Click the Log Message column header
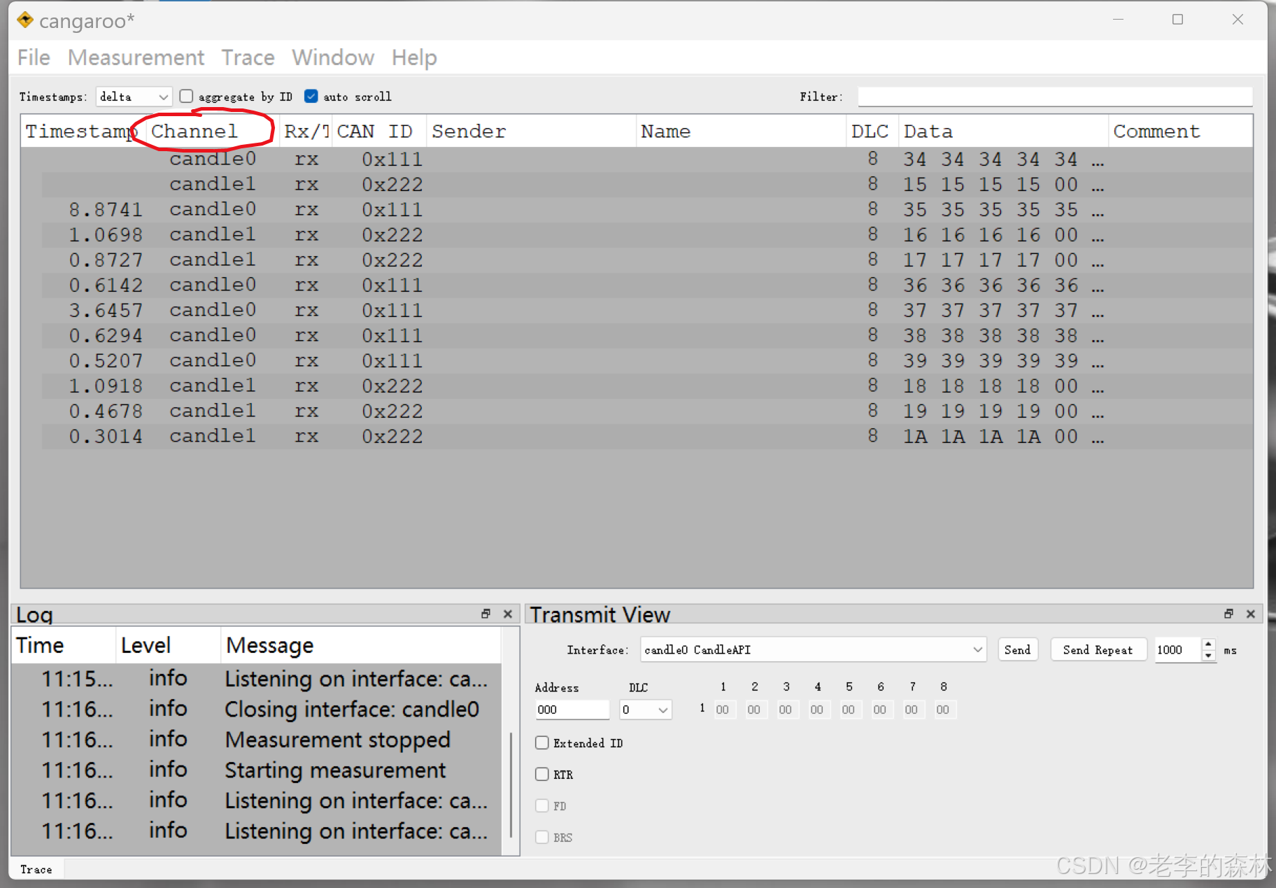Image resolution: width=1276 pixels, height=888 pixels. (361, 645)
